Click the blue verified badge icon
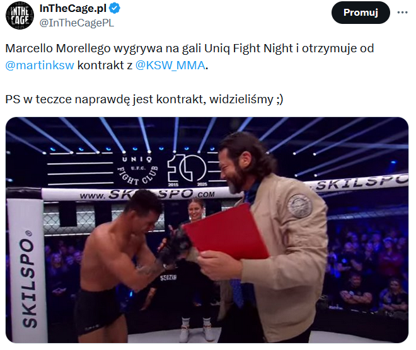 click(115, 8)
